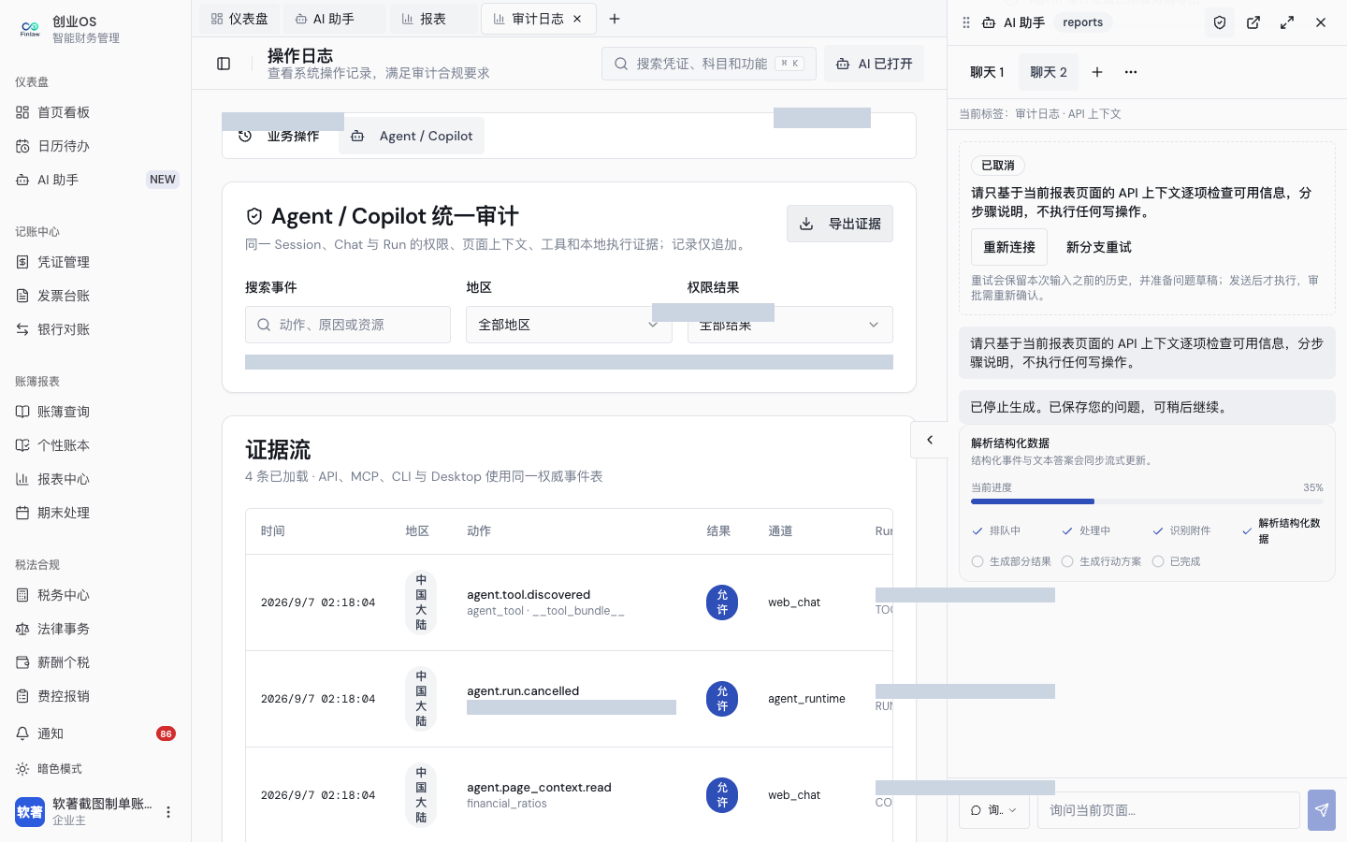Click the 重新连接 button
The image size is (1347, 842).
click(1009, 247)
